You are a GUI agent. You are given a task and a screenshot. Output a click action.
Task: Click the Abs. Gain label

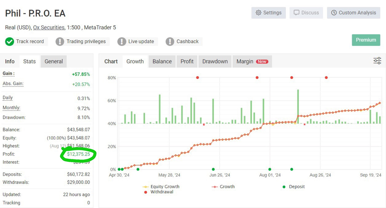[x=13, y=84]
